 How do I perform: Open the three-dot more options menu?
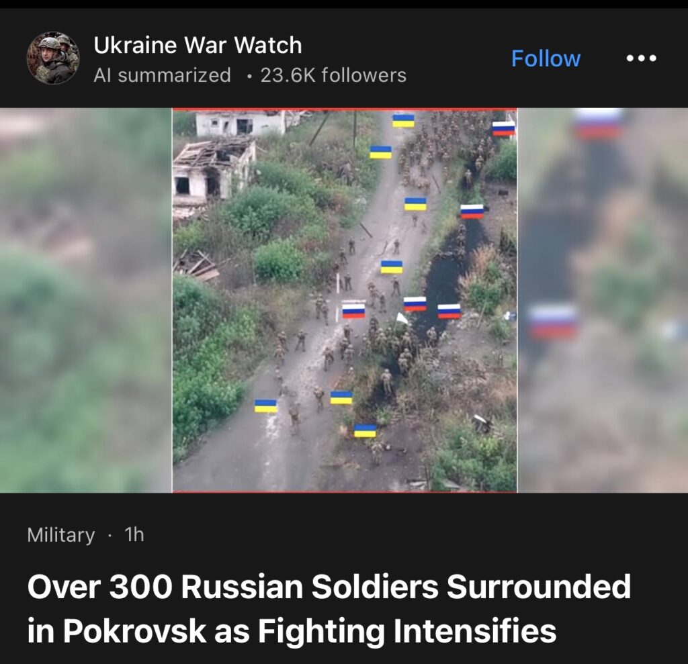[641, 58]
